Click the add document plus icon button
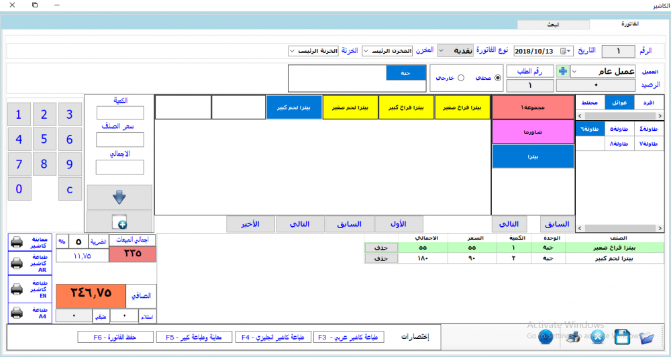Screen dimensions: 671x357 coord(119,221)
